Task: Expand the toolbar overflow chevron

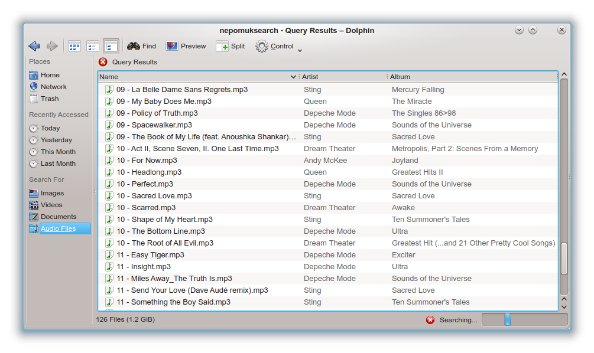Action: click(300, 50)
